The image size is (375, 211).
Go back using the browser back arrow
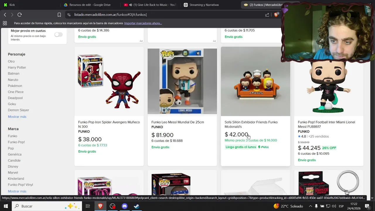[x=5, y=15]
